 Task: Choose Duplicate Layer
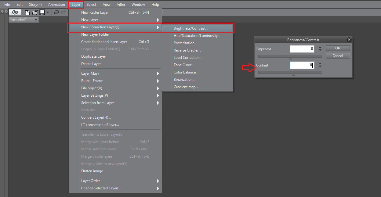tap(115, 56)
